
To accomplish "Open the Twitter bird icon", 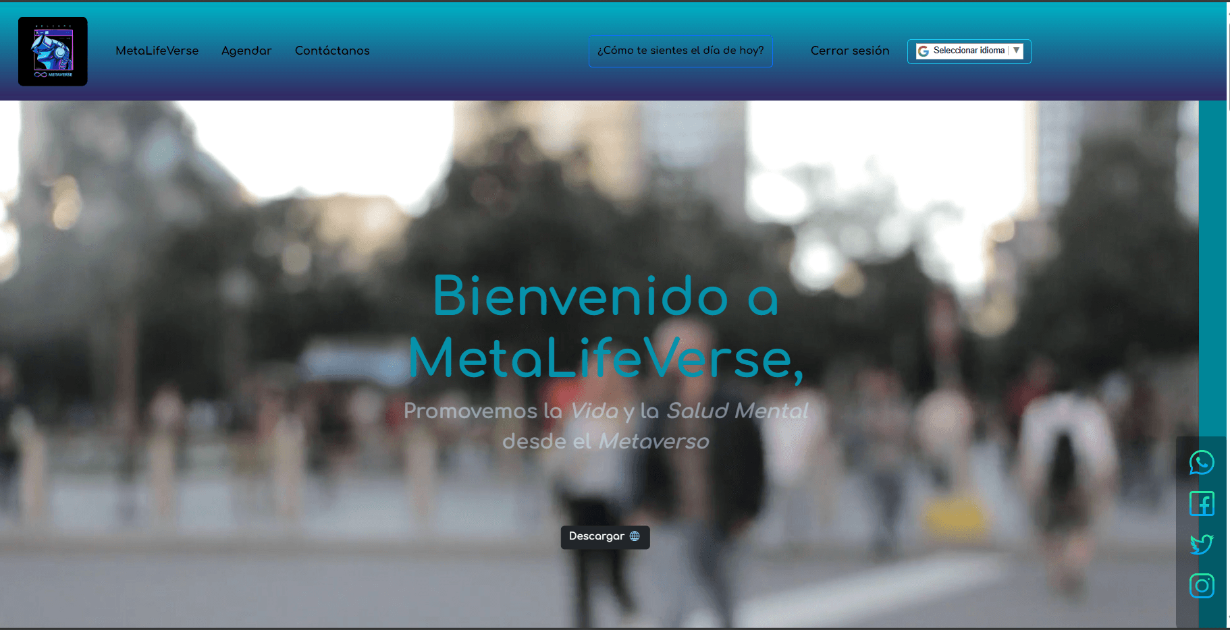I will point(1202,544).
